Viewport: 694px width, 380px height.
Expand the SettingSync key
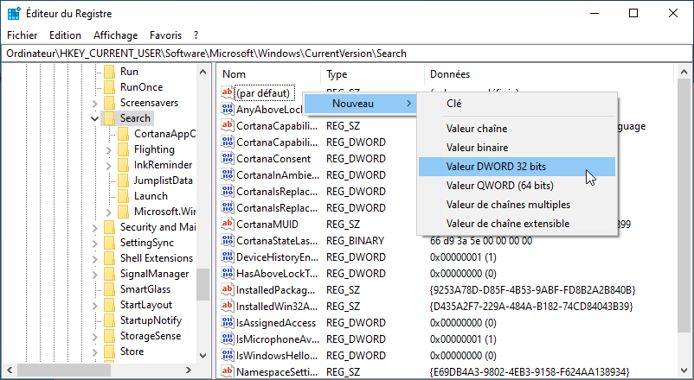(x=94, y=243)
